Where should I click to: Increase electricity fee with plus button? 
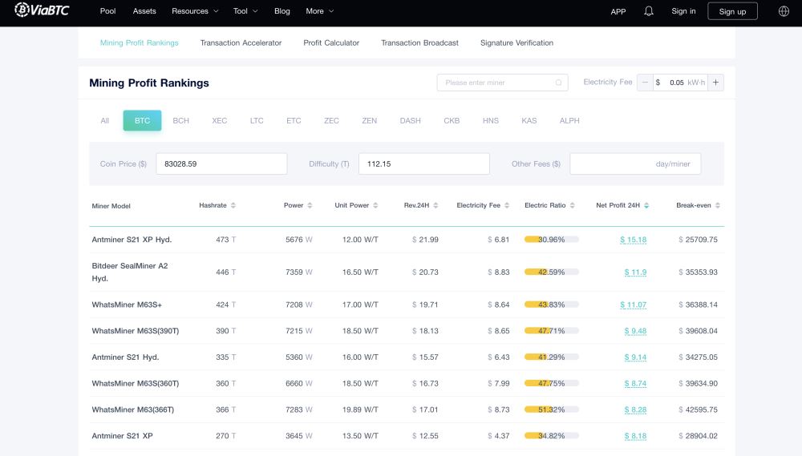pos(716,83)
